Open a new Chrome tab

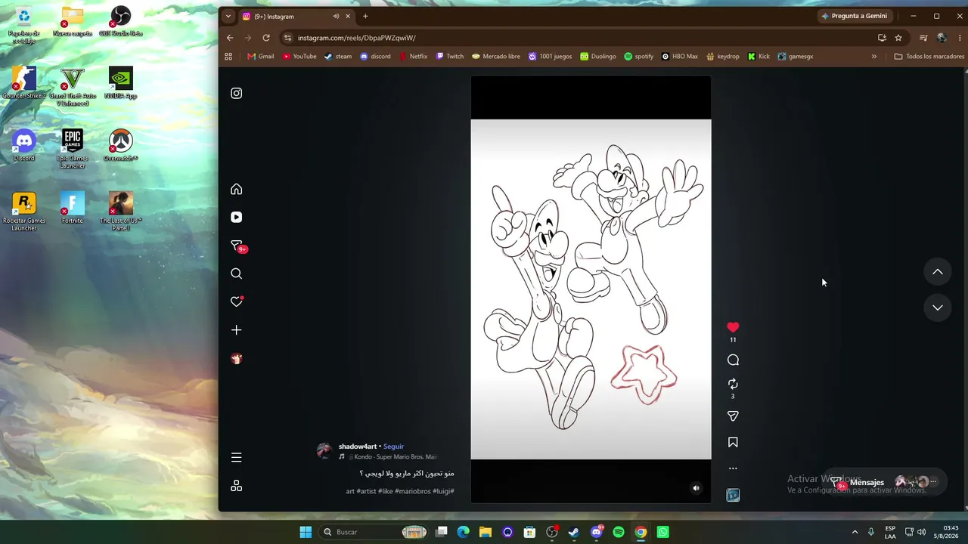365,17
